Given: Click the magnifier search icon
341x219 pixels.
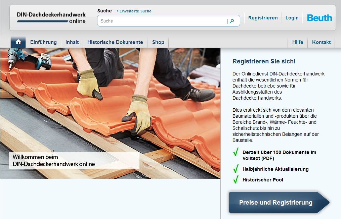Looking at the screenshot, I should click(x=232, y=21).
